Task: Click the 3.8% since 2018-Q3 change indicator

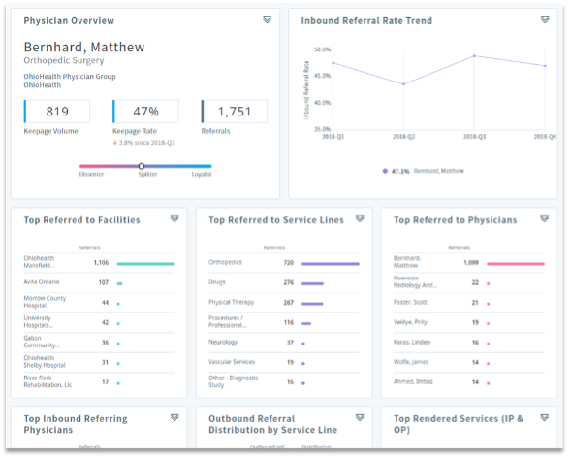Action: 143,143
